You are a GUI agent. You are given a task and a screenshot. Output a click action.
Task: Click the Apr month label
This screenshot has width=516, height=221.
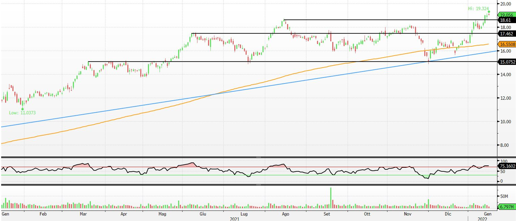tap(124, 214)
